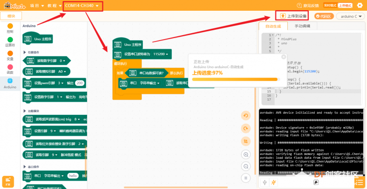Click the 意见反馈 feedback help icon
This screenshot has width=367, height=189.
pyautogui.click(x=299, y=5)
